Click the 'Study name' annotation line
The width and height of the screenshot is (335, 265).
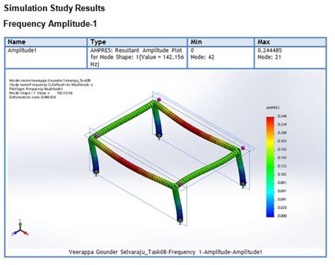click(x=51, y=85)
